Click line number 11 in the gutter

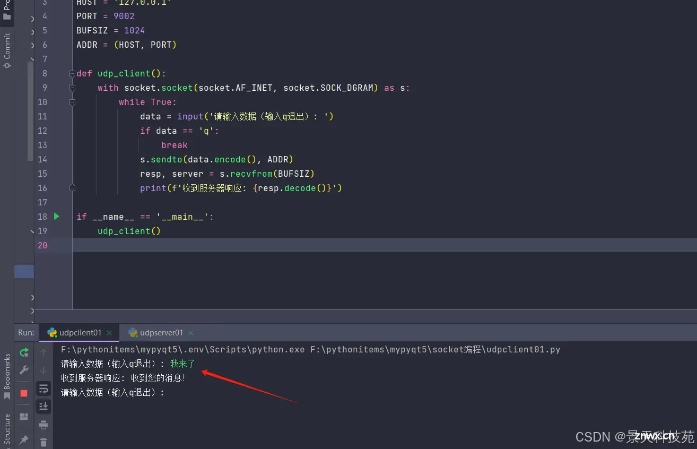[x=42, y=116]
